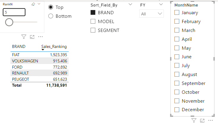This screenshot has height=131, width=218.
Task: Open more options below the MonthName slicer
Action: click(x=211, y=120)
